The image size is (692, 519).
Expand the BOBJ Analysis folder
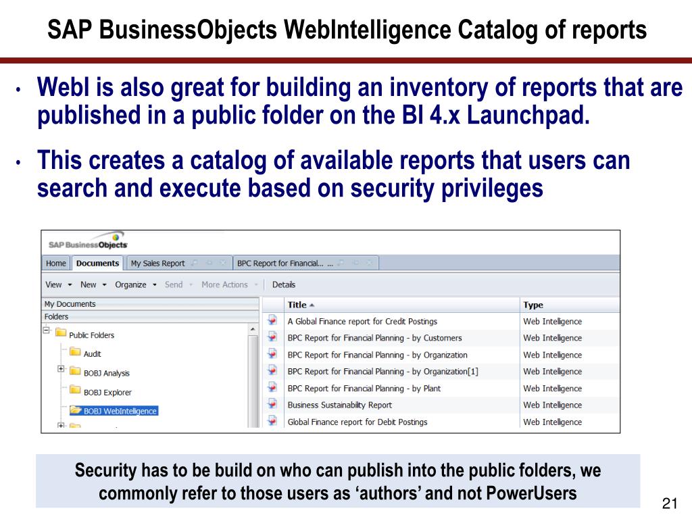tap(61, 368)
